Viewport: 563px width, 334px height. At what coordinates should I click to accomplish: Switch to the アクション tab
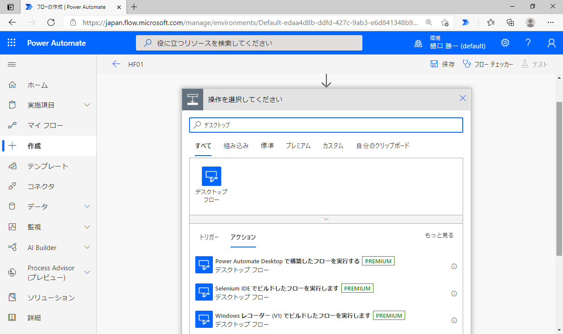(243, 237)
